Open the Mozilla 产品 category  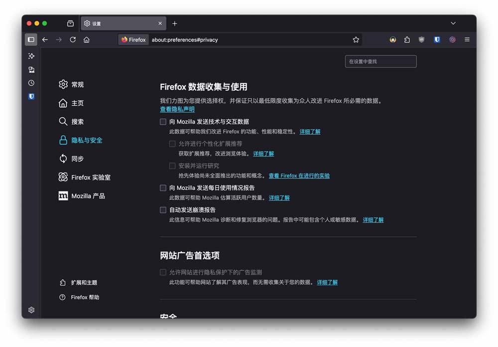pyautogui.click(x=82, y=196)
